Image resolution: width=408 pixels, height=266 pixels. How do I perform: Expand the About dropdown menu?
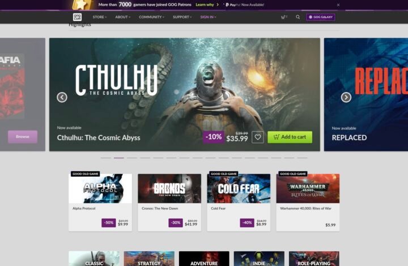click(x=122, y=17)
